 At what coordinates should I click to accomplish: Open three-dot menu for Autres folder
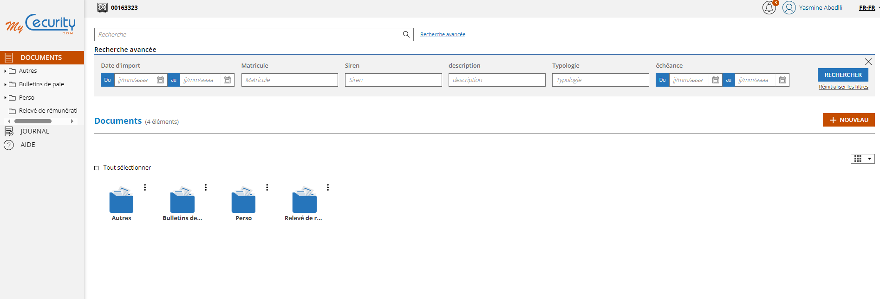(x=145, y=187)
